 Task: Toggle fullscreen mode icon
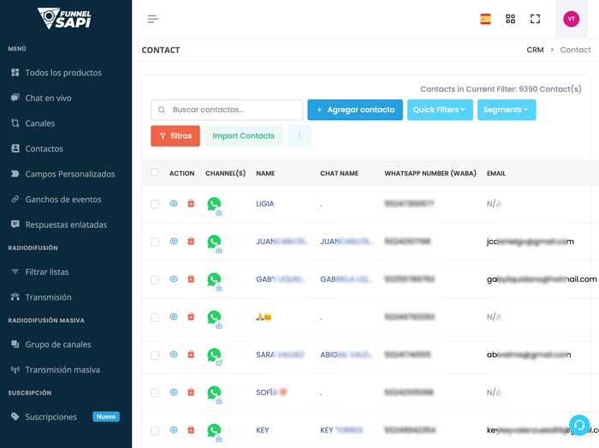click(x=536, y=19)
